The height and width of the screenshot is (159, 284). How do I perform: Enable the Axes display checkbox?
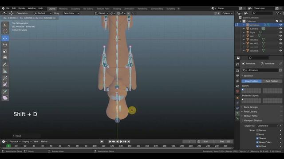click(257, 134)
